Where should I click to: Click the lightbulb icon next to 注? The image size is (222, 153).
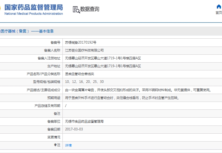55,145
